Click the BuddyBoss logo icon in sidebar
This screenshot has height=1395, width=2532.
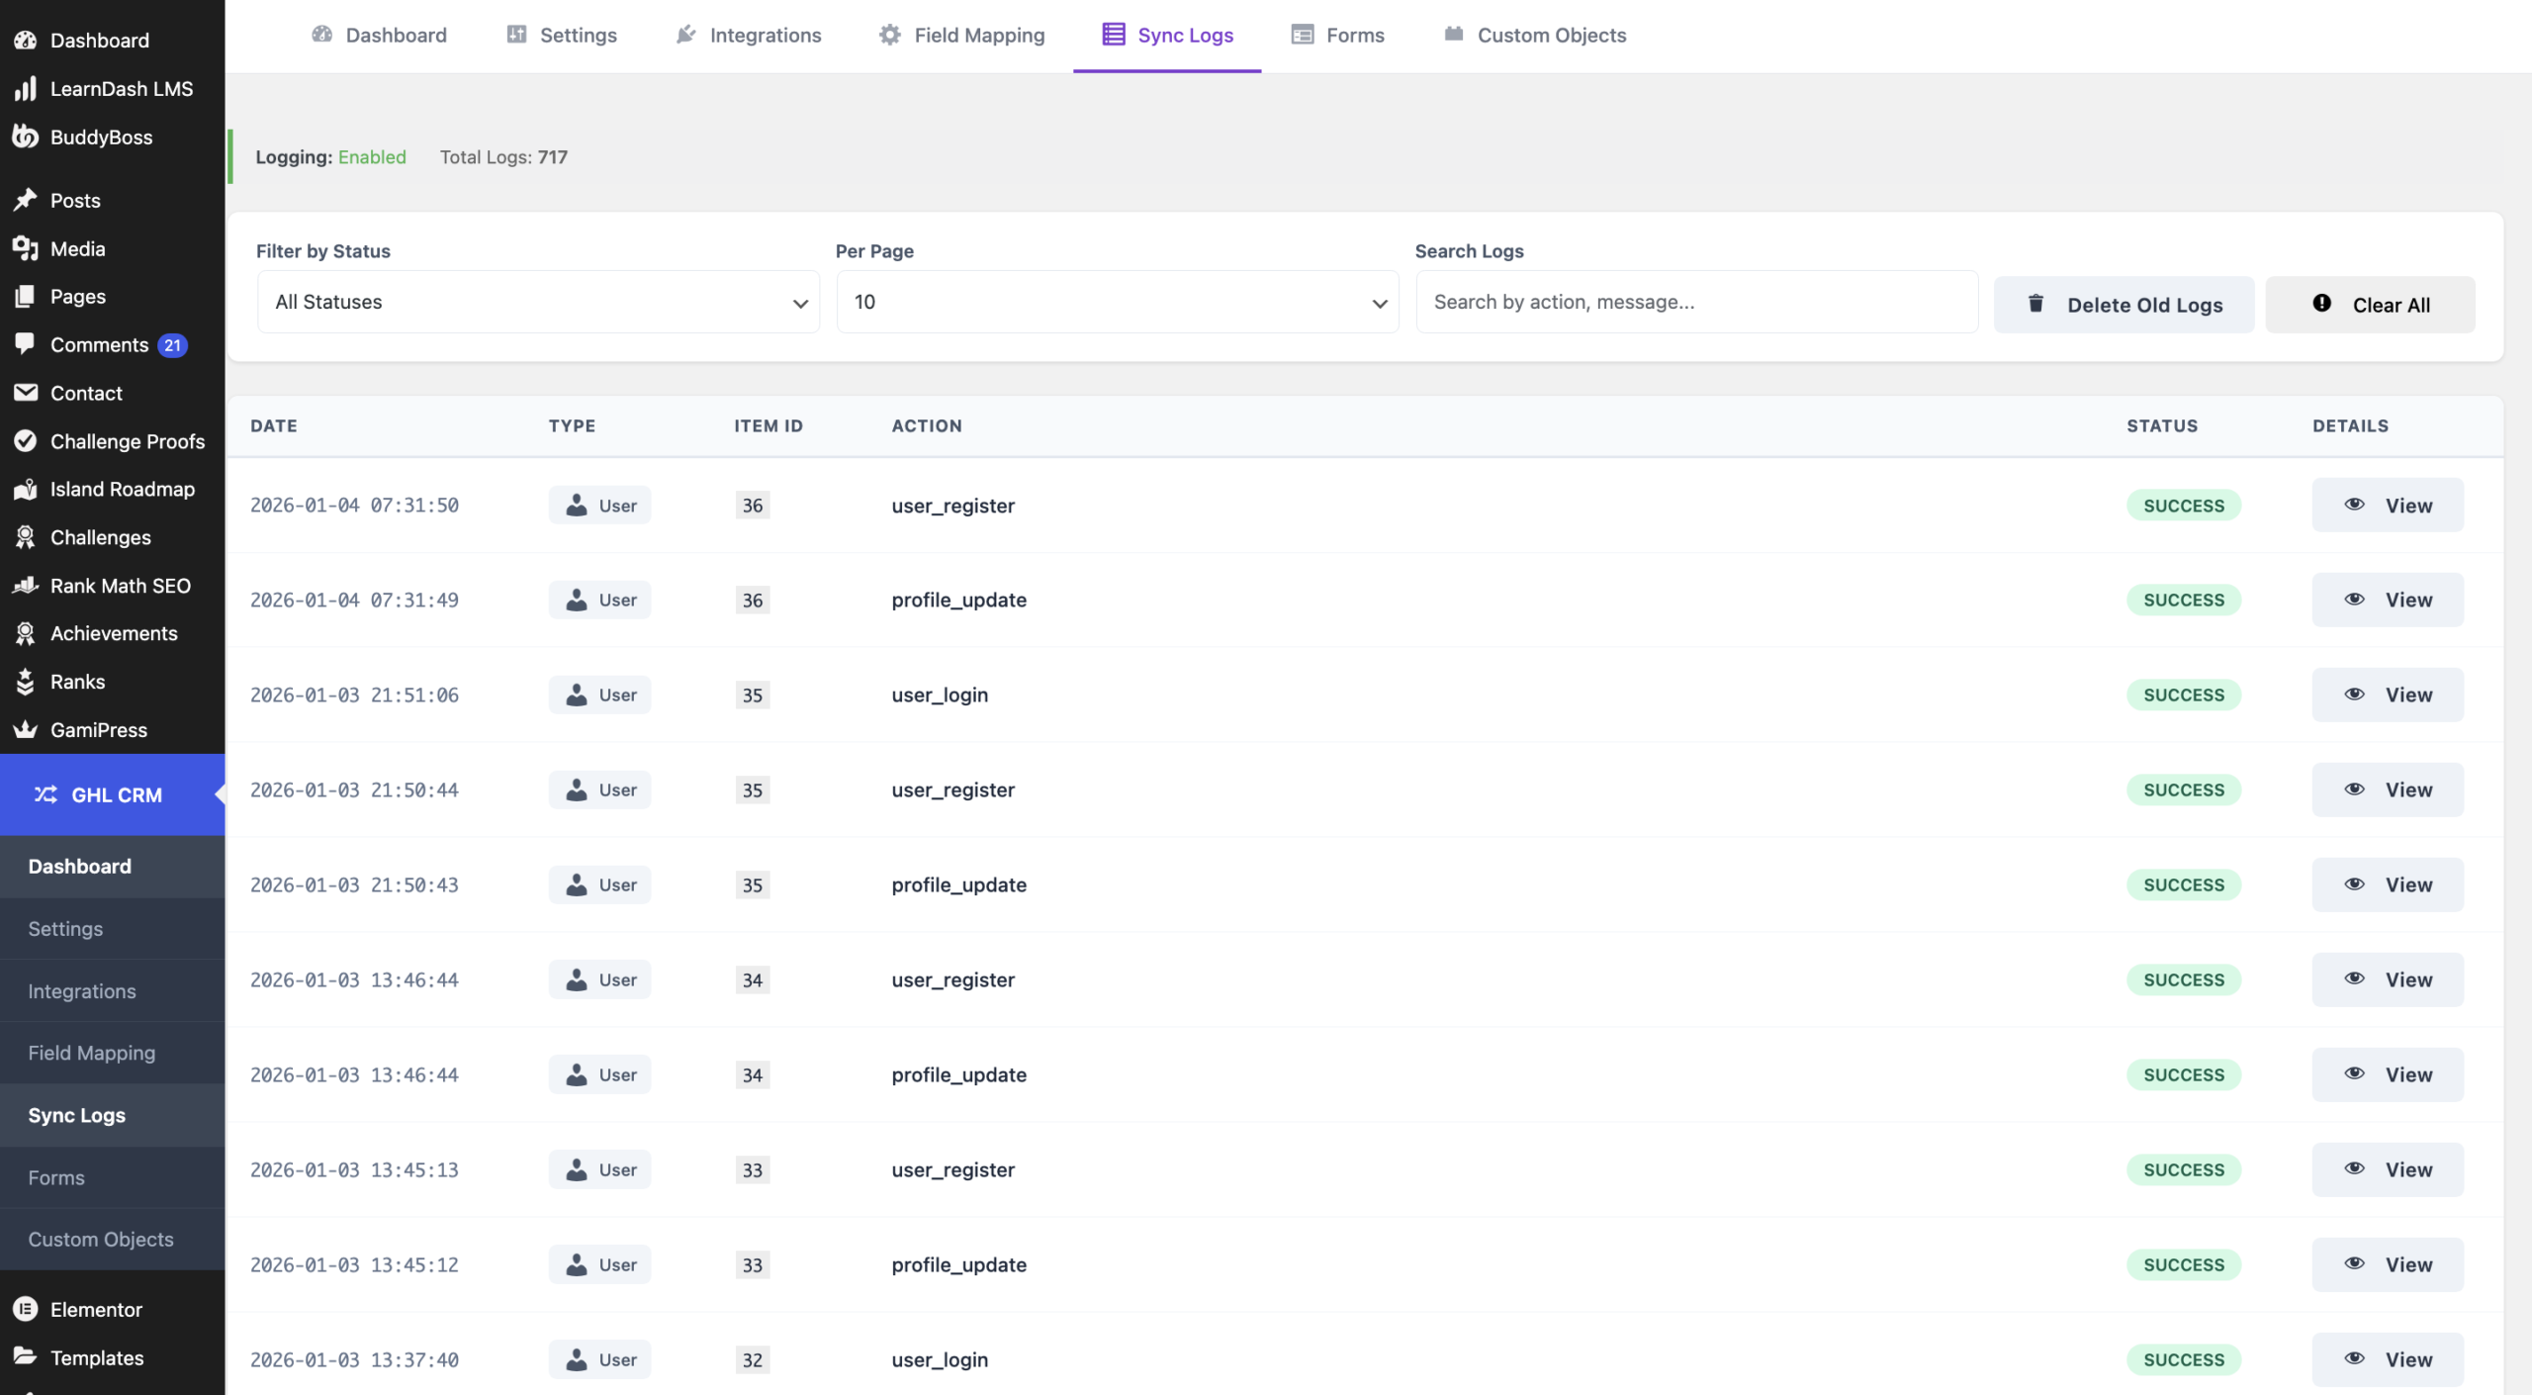26,138
